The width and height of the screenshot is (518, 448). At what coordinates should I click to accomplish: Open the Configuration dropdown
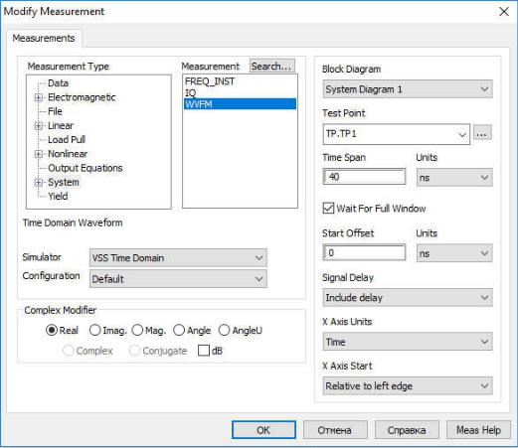[x=178, y=279]
